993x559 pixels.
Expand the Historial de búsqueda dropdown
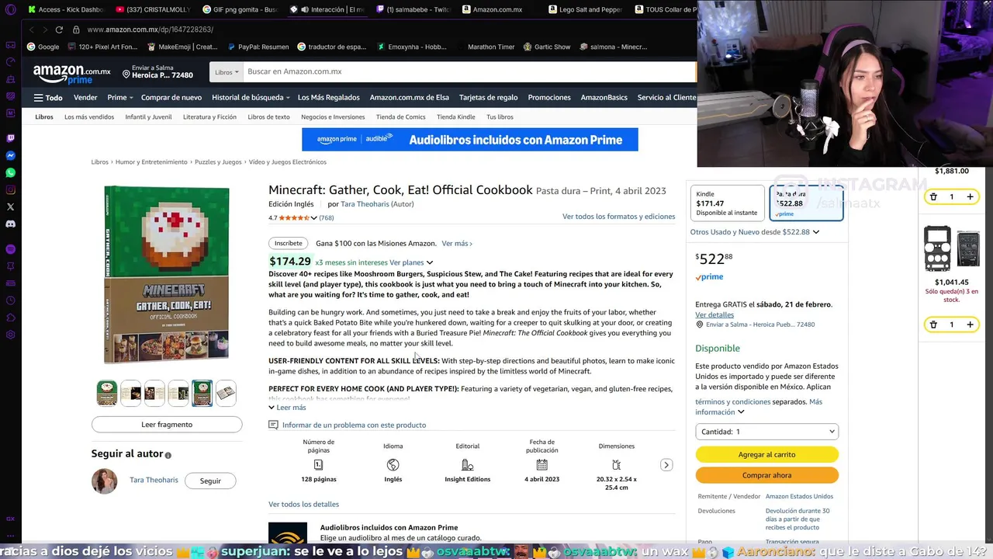pos(251,98)
